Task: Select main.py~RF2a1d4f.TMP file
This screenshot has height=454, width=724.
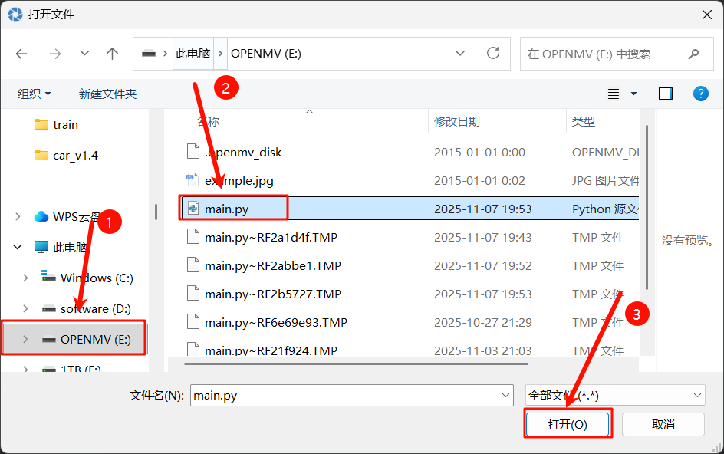Action: [271, 238]
